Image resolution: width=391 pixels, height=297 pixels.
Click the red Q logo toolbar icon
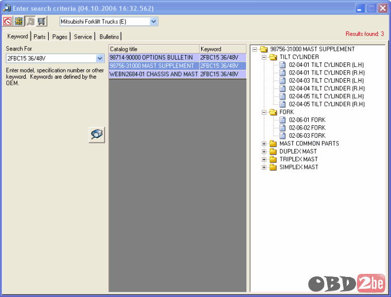[x=7, y=21]
